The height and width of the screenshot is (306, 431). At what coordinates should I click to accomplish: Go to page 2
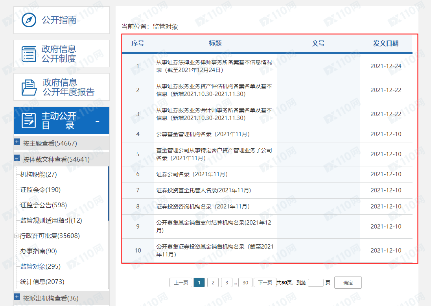pyautogui.click(x=213, y=283)
